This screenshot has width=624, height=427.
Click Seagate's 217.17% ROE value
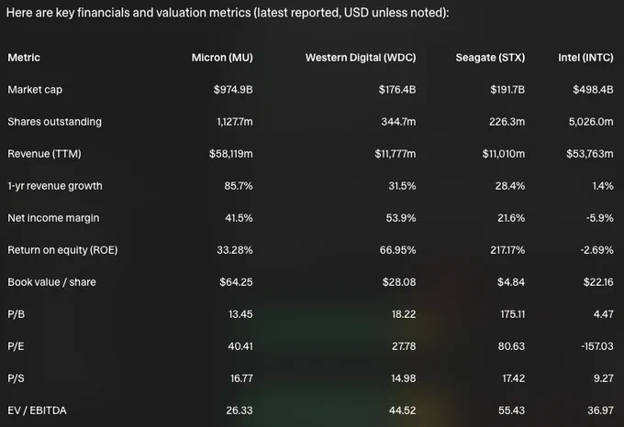click(507, 250)
